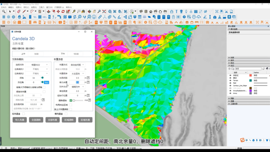Toggle slope-angle-as-tilt checkbox in array dialog
Image resolution: width=270 pixels, height=152 pixels.
44,87
